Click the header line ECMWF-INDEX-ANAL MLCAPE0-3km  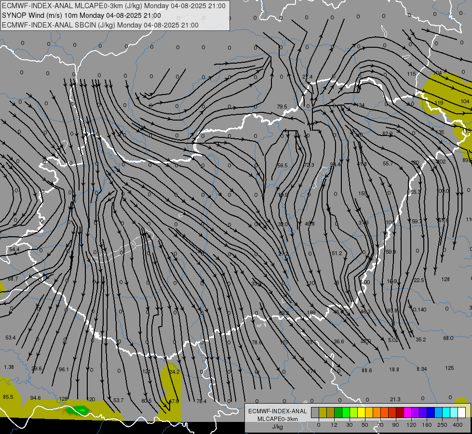[113, 6]
